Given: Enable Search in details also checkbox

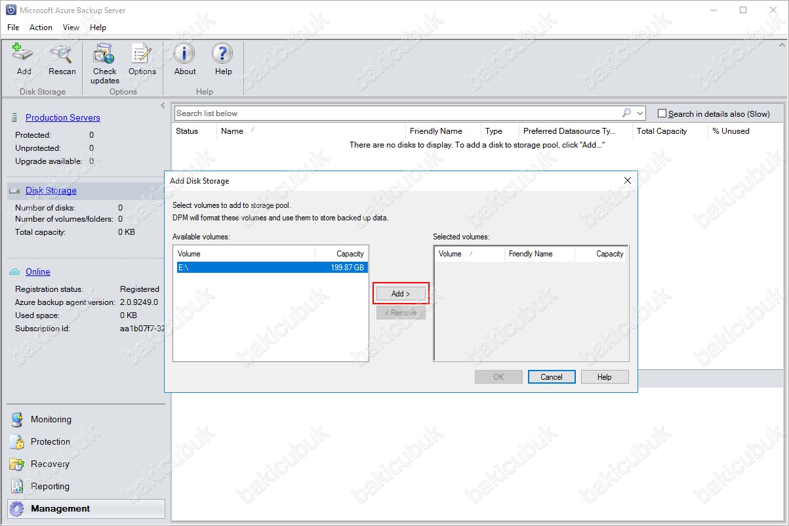Looking at the screenshot, I should click(x=662, y=113).
